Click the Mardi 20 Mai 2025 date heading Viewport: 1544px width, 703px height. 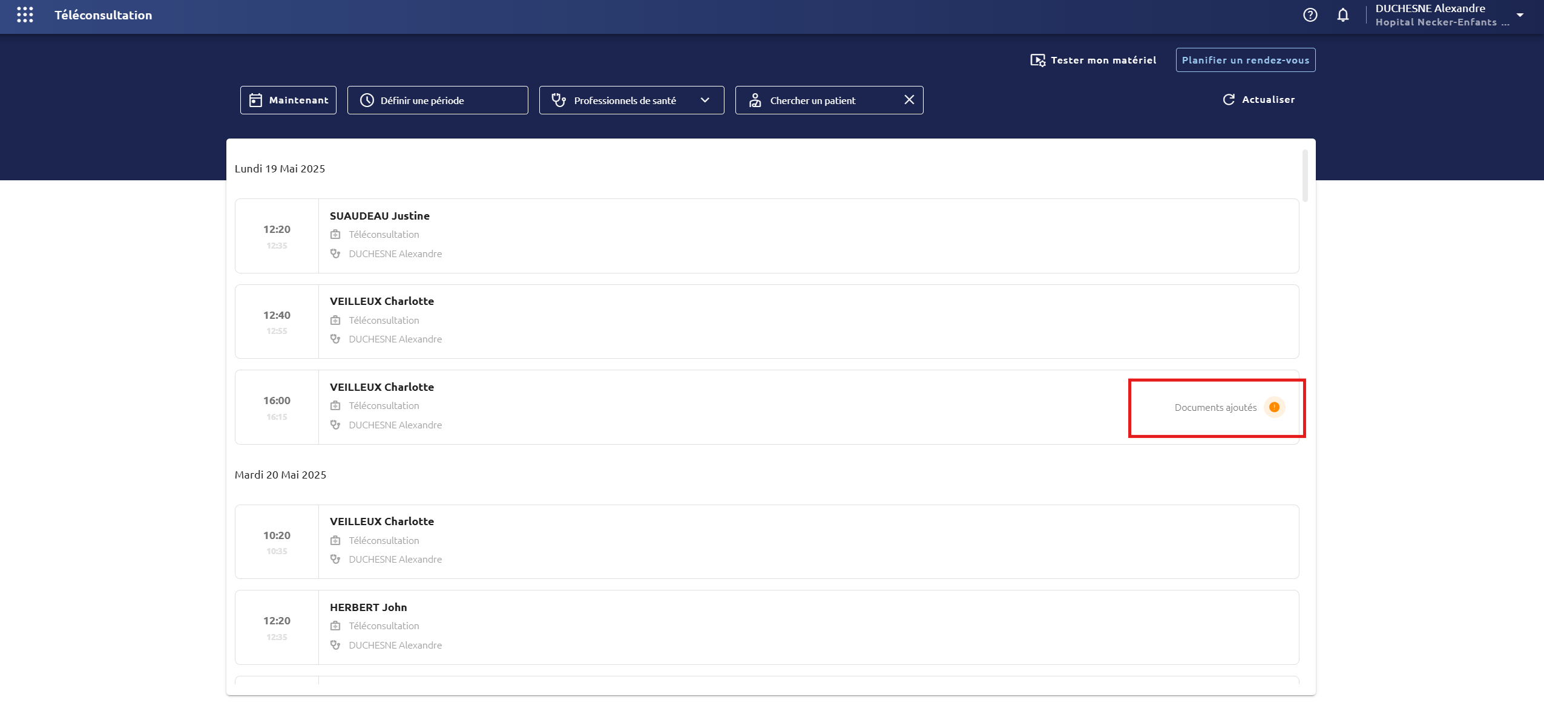[x=280, y=475]
